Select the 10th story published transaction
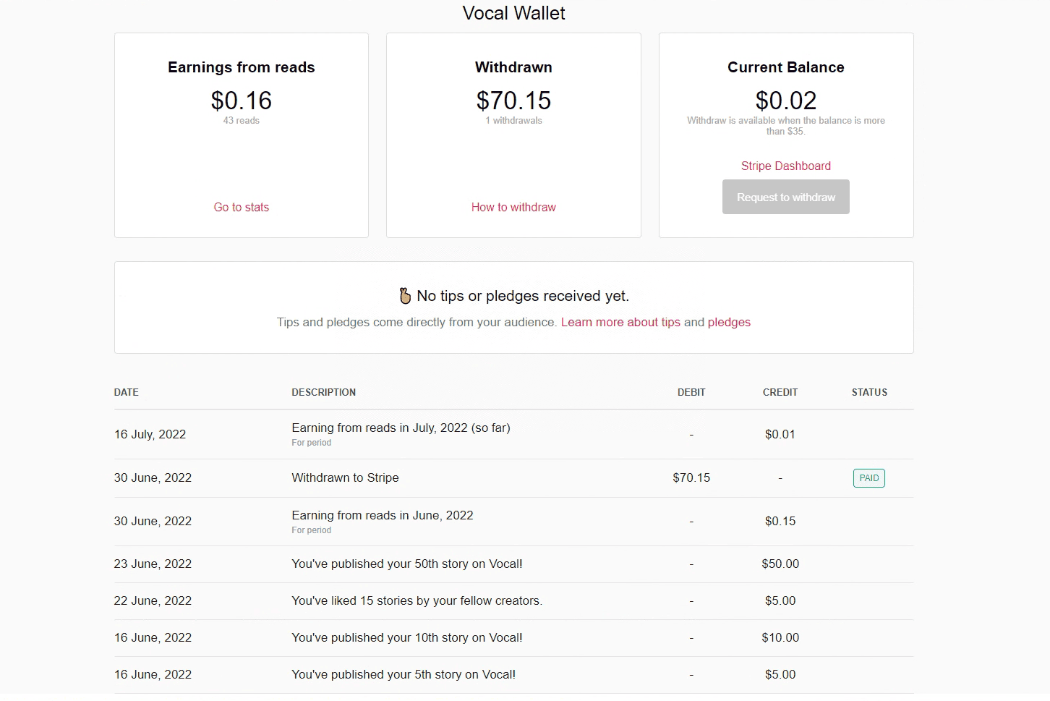 click(406, 638)
